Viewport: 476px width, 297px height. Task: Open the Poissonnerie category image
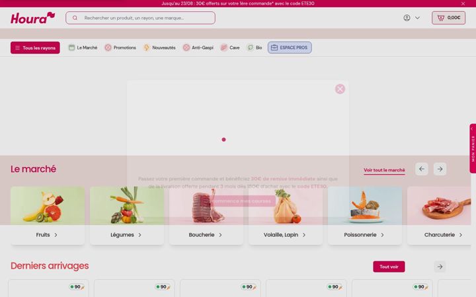365,206
